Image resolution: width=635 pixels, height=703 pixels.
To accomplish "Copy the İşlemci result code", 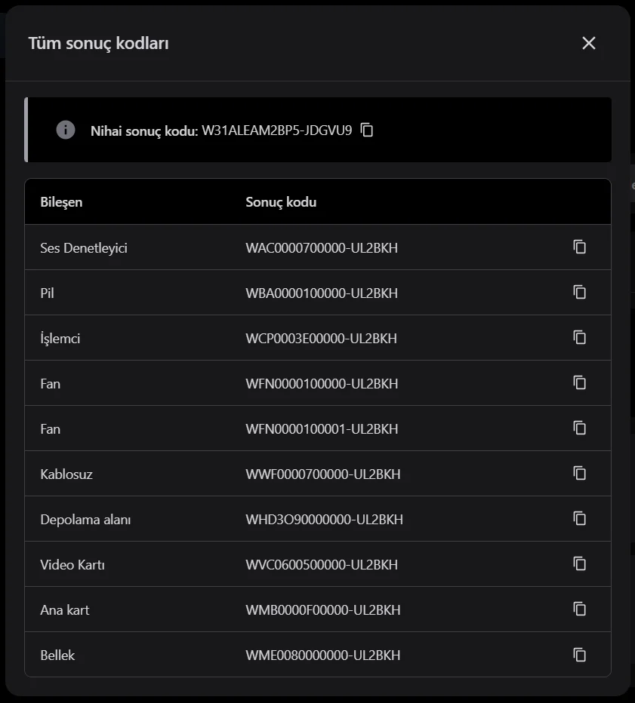I will click(579, 337).
